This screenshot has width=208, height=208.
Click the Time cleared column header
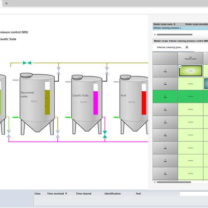point(83,194)
